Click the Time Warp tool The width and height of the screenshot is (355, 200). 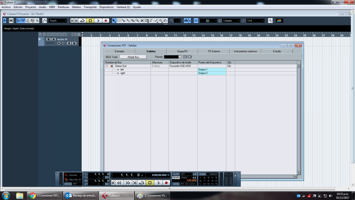[x=147, y=20]
